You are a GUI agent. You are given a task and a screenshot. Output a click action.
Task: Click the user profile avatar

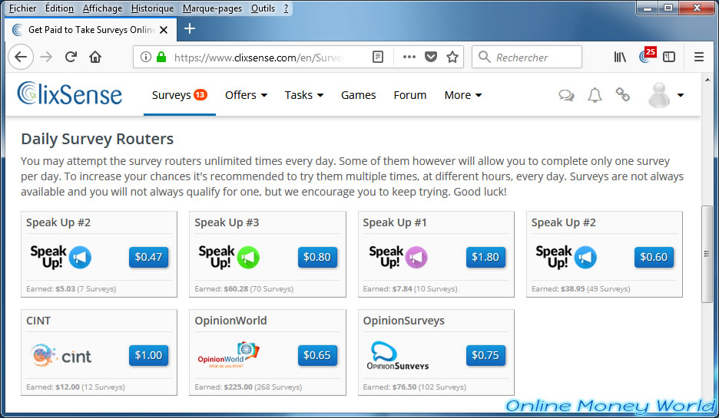(x=659, y=95)
